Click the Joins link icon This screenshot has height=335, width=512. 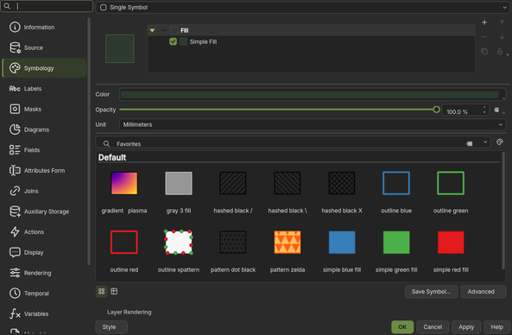15,191
